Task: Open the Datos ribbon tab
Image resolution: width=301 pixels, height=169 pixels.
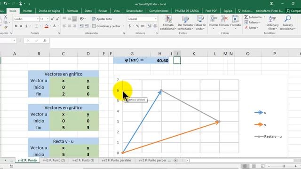Action: (x=88, y=11)
